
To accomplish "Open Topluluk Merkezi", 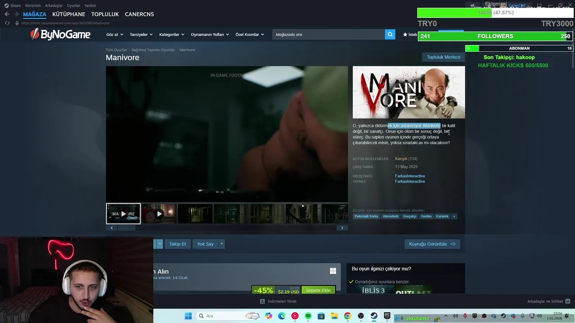I will tap(443, 57).
